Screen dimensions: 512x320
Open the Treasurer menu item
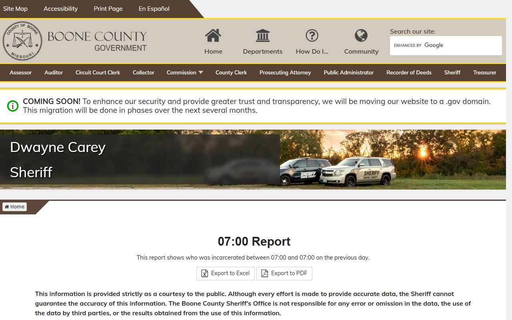[485, 72]
